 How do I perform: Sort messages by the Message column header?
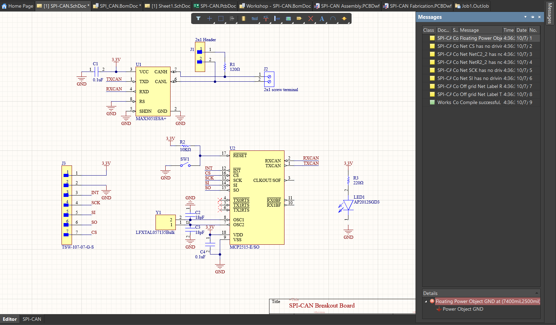[481, 30]
